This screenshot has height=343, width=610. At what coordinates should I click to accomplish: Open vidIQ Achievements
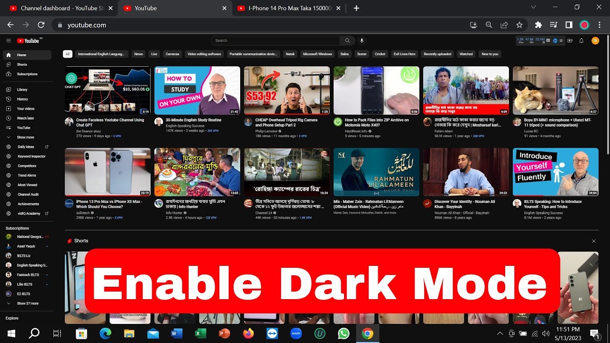tap(28, 204)
